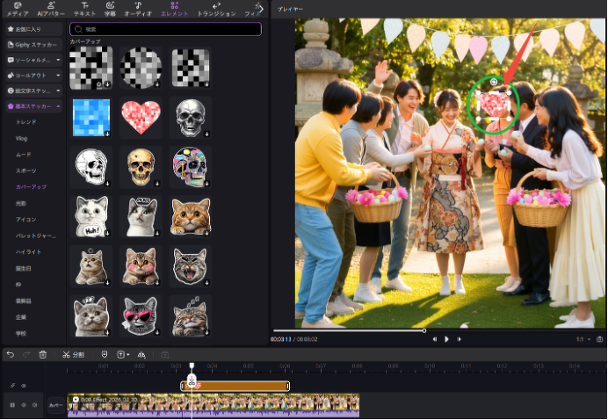
Task: Switch to the トランジション tab
Action: 216,9
